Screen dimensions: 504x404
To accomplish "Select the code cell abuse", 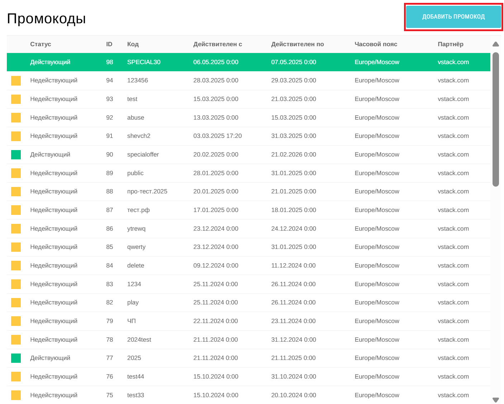I will pos(135,117).
